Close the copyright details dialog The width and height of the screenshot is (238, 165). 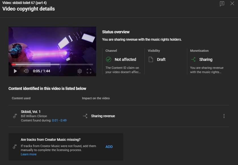click(x=232, y=4)
